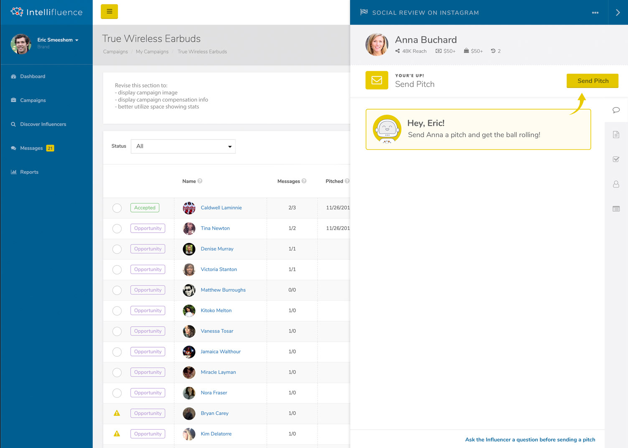The image size is (628, 448).
Task: Open the user profile panel tab icon
Action: (616, 184)
